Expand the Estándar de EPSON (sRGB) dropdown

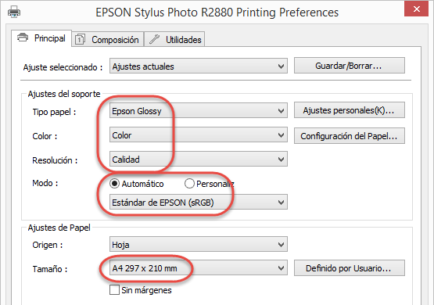pos(199,202)
